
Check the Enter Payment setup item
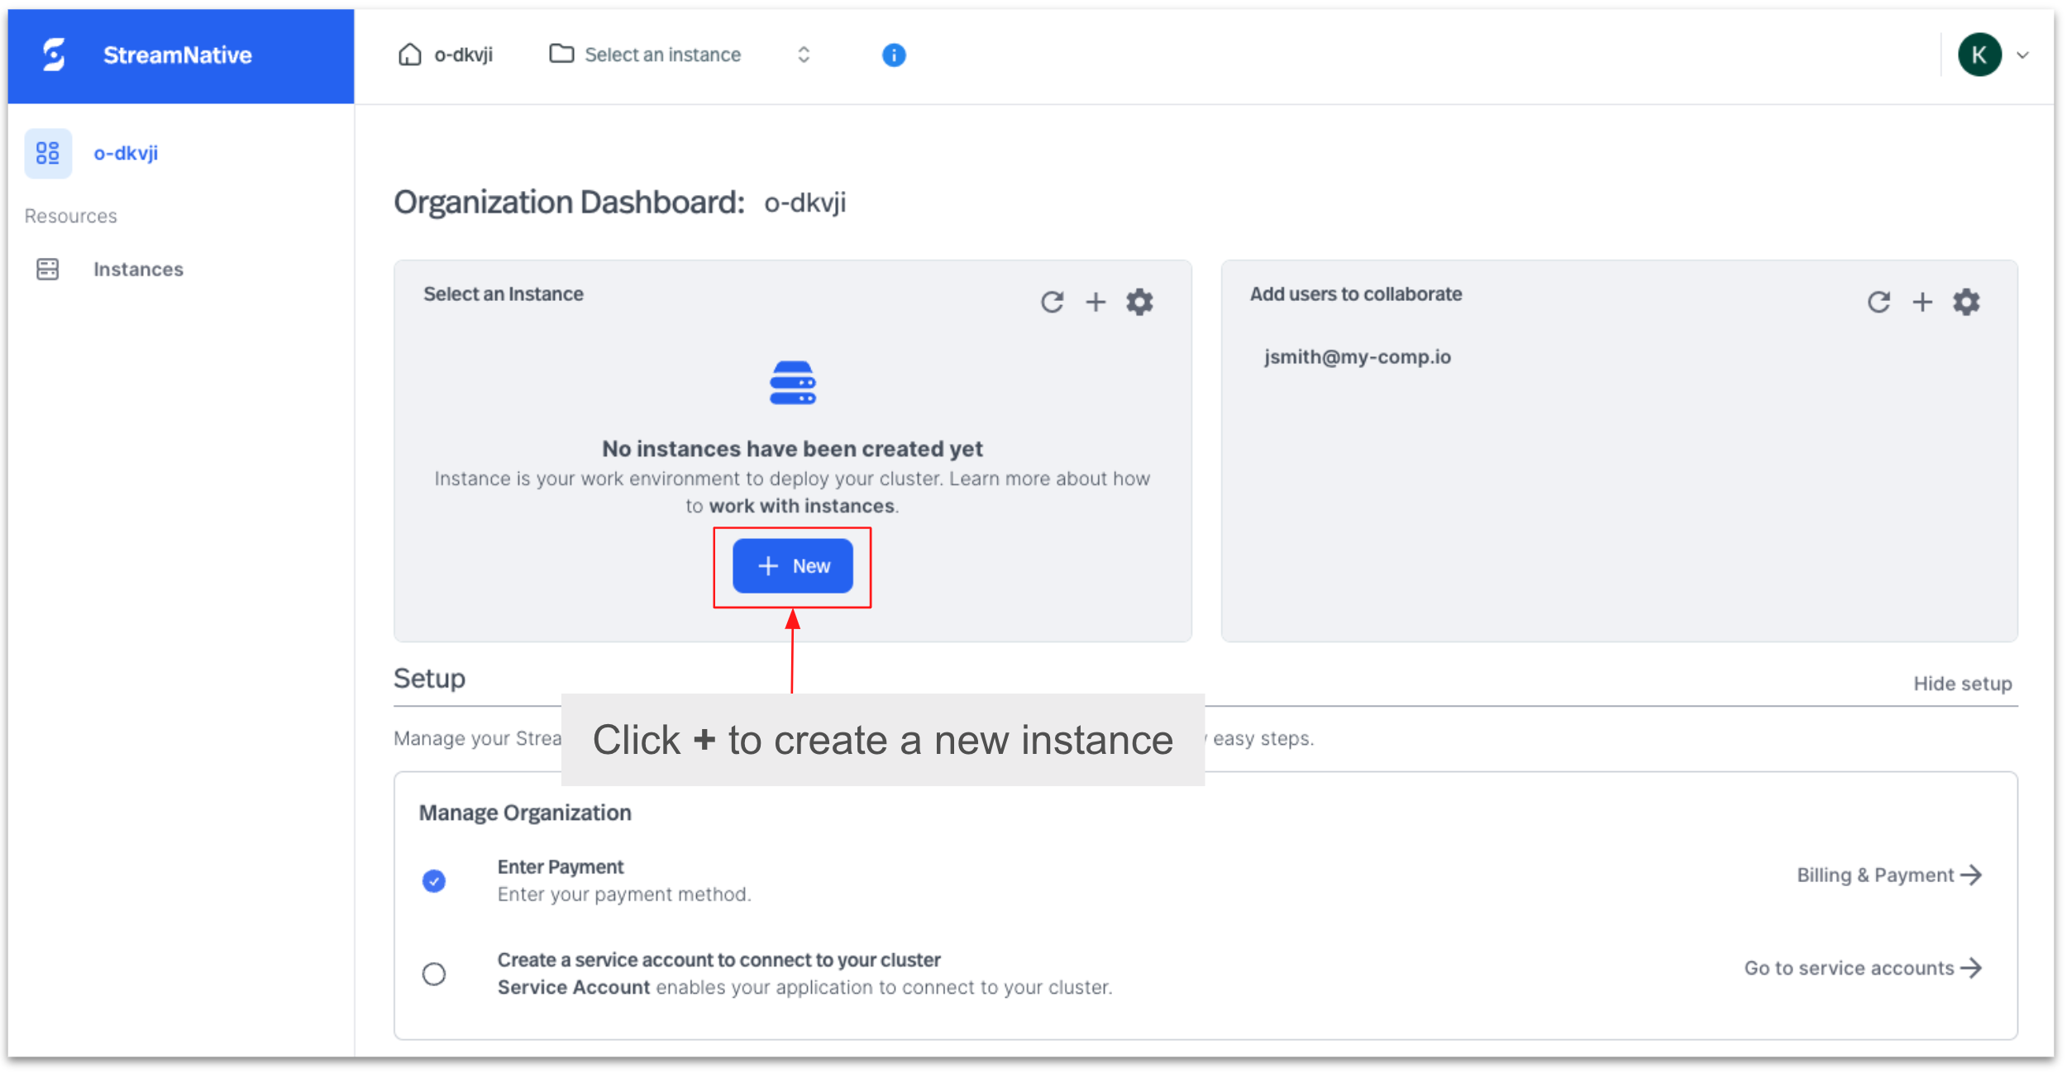coord(434,880)
